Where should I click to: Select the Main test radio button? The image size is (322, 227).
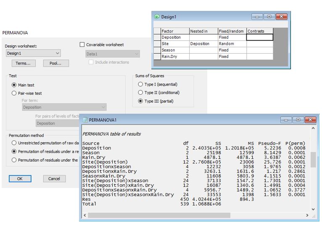[14, 85]
